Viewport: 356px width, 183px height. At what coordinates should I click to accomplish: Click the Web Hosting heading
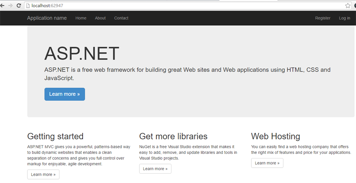[x=275, y=136]
